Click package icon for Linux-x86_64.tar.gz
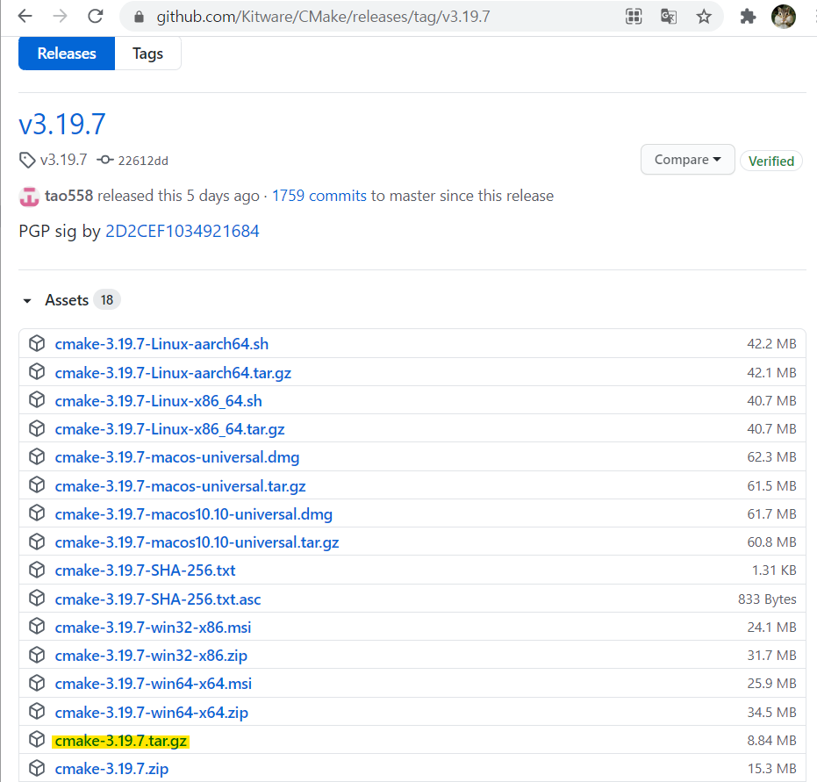The image size is (817, 782). [37, 428]
